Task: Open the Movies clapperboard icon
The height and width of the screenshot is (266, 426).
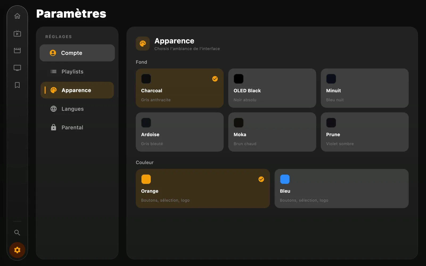Action: coord(17,51)
